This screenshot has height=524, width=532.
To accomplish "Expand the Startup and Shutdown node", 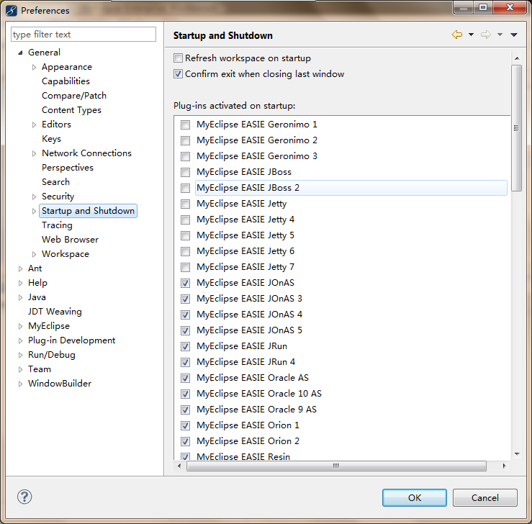I will click(x=34, y=212).
